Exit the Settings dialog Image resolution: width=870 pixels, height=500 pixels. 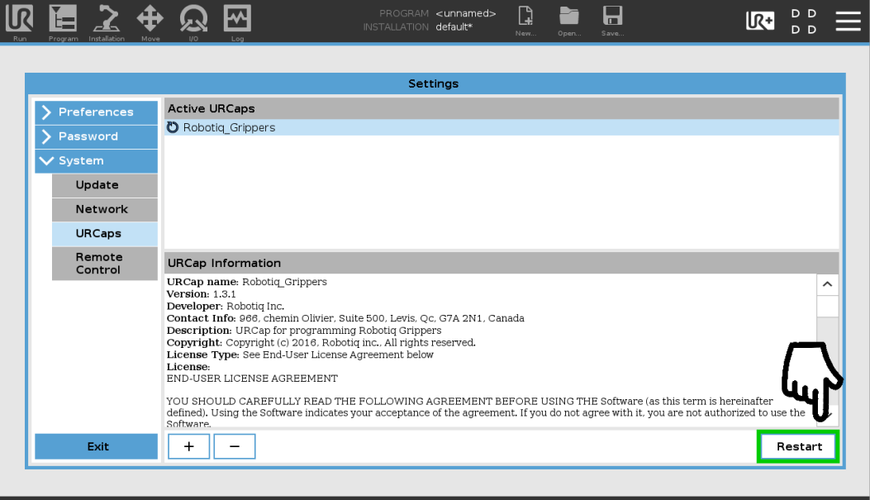pos(96,446)
